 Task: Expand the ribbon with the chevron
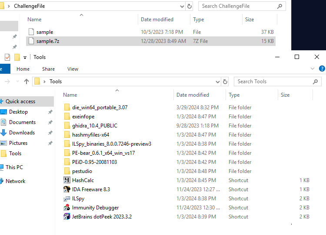[312, 69]
